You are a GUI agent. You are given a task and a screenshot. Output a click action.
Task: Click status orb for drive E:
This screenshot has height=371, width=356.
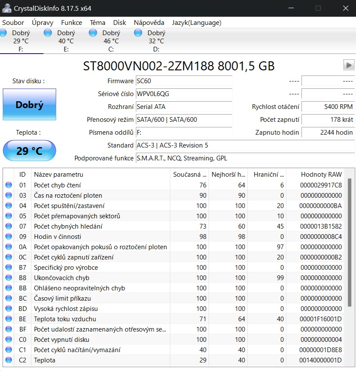coord(48,33)
